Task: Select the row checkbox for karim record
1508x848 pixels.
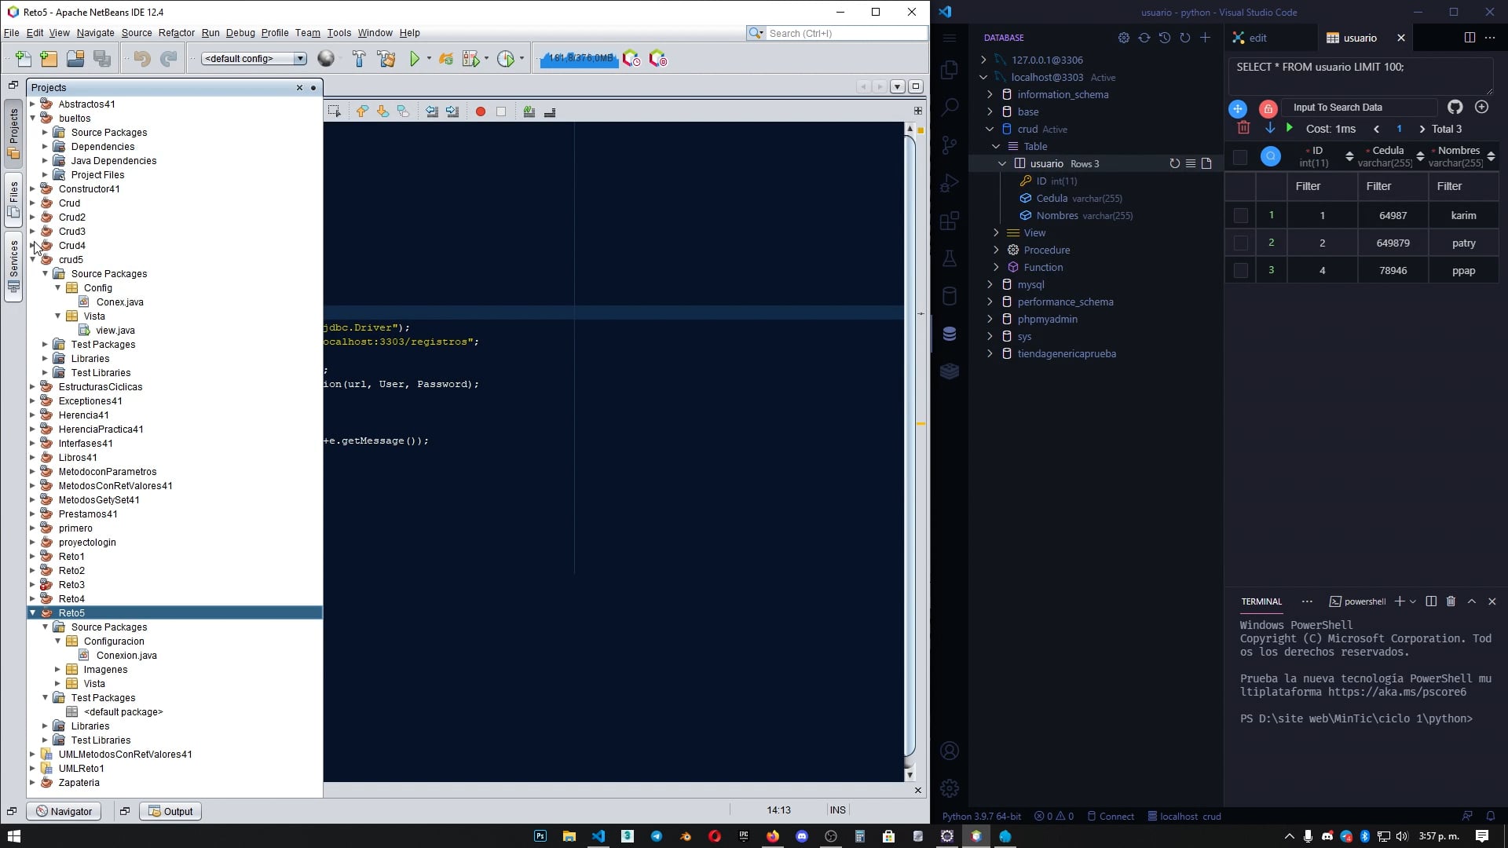Action: [1241, 214]
